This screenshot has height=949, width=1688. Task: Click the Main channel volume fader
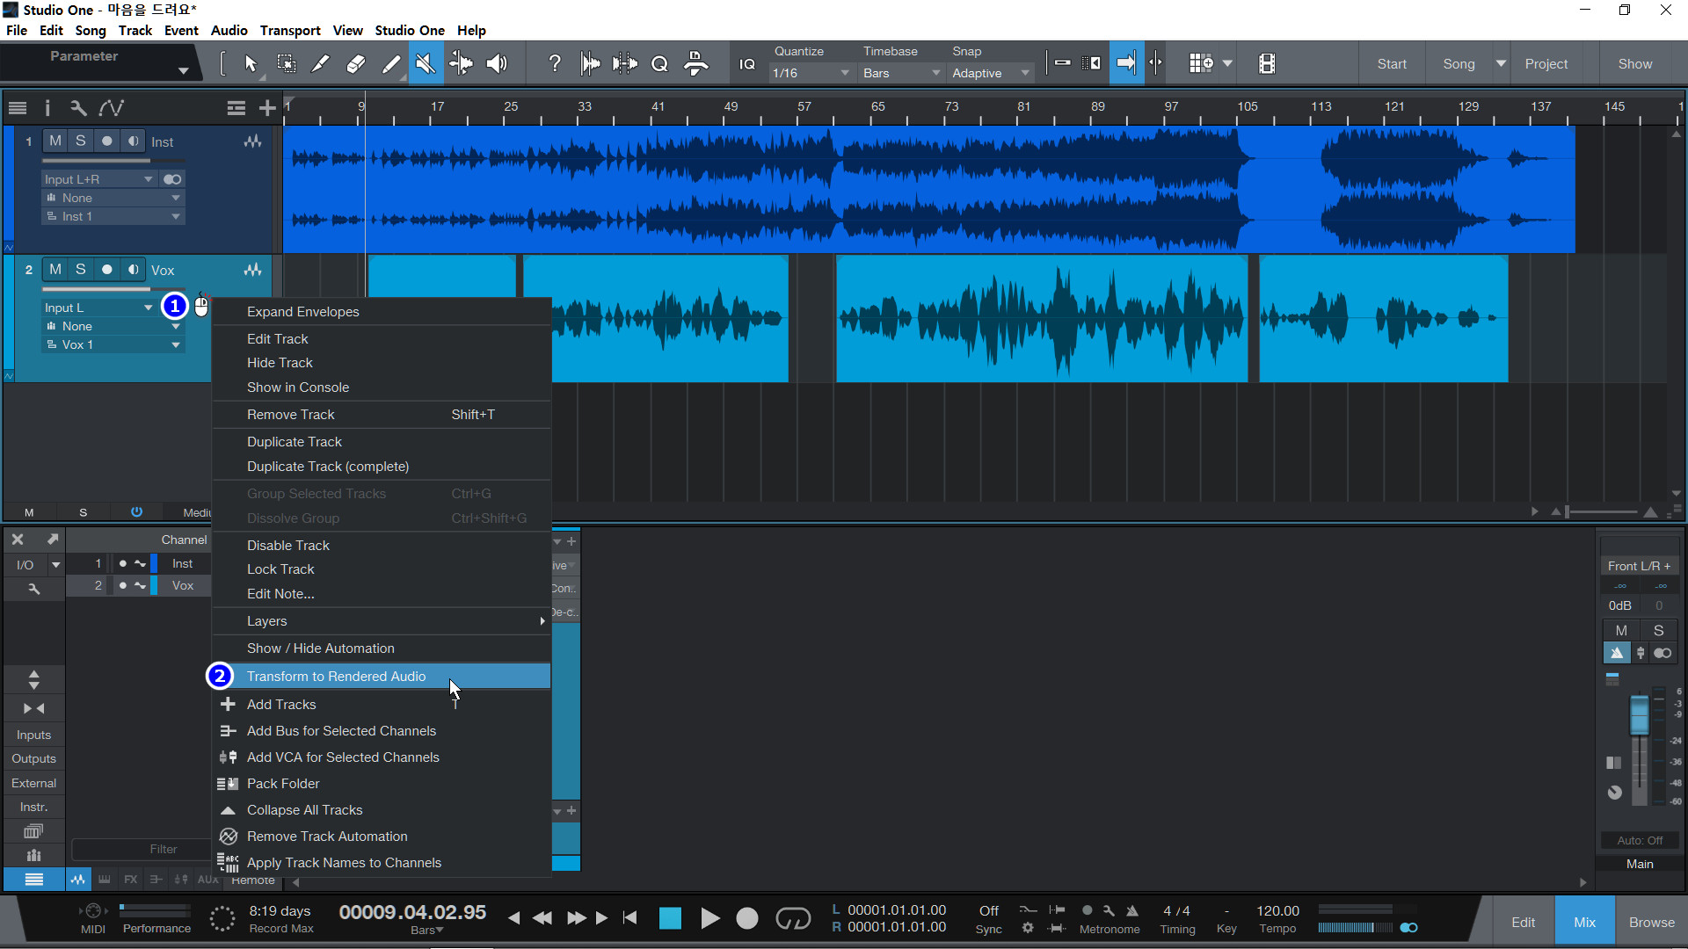point(1639,714)
